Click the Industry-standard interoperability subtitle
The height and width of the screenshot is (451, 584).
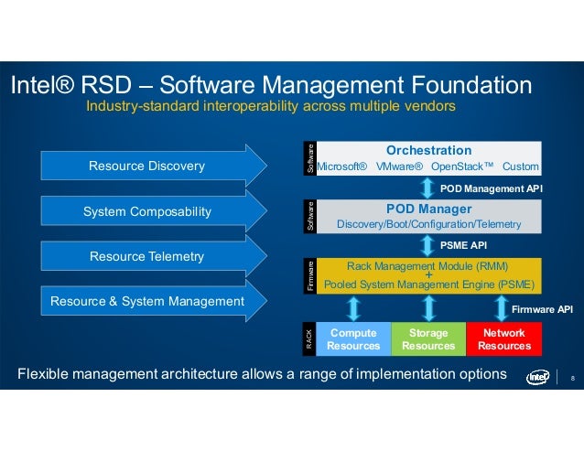coord(271,106)
